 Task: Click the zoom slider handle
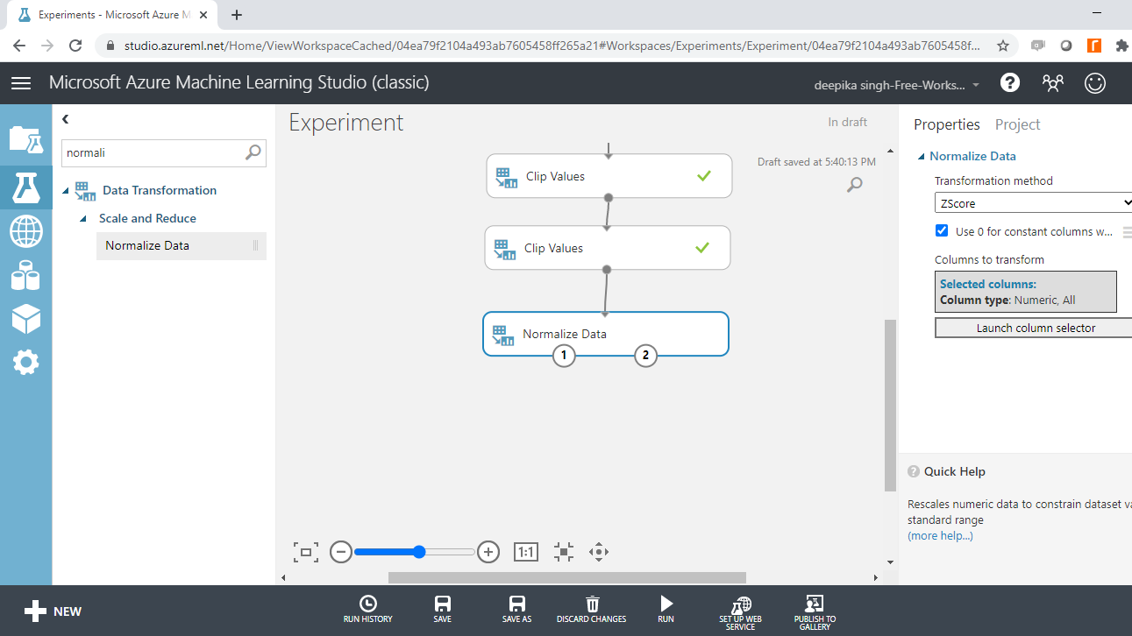pyautogui.click(x=419, y=552)
